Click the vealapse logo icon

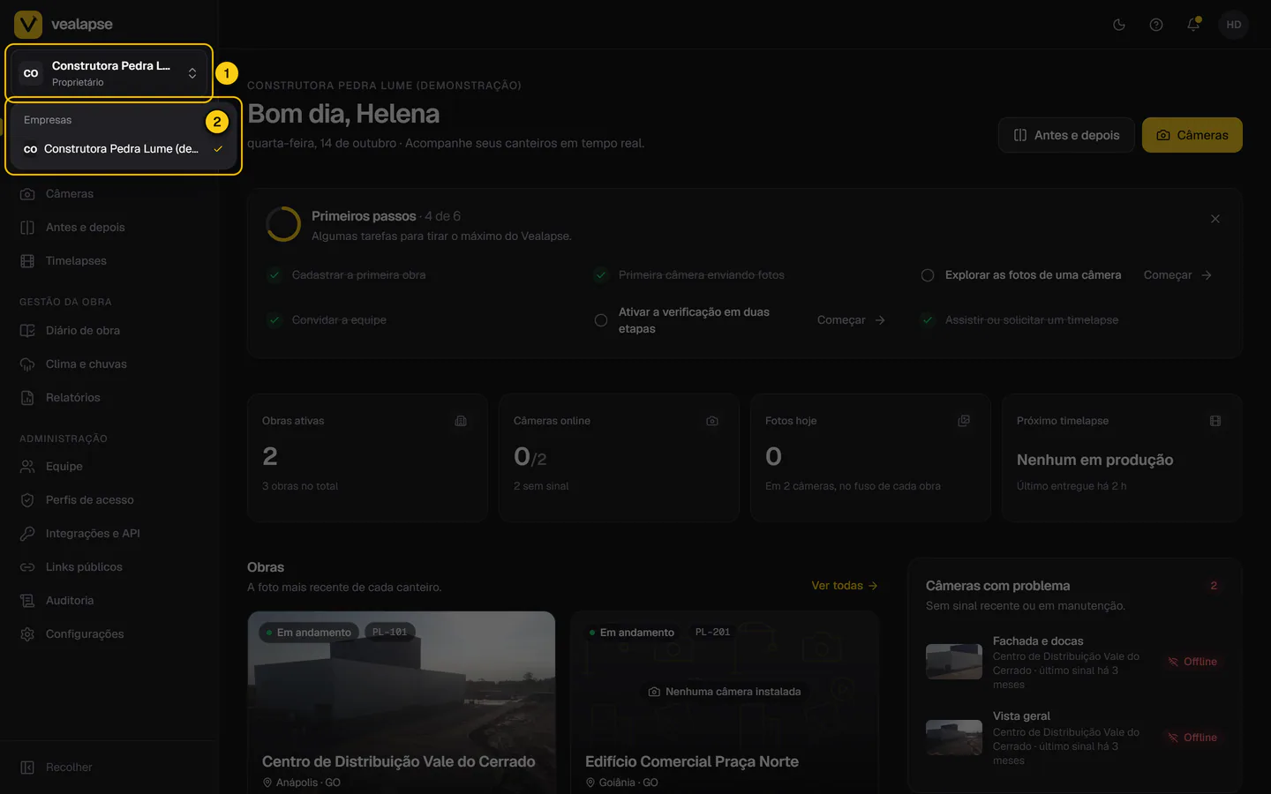[x=28, y=24]
